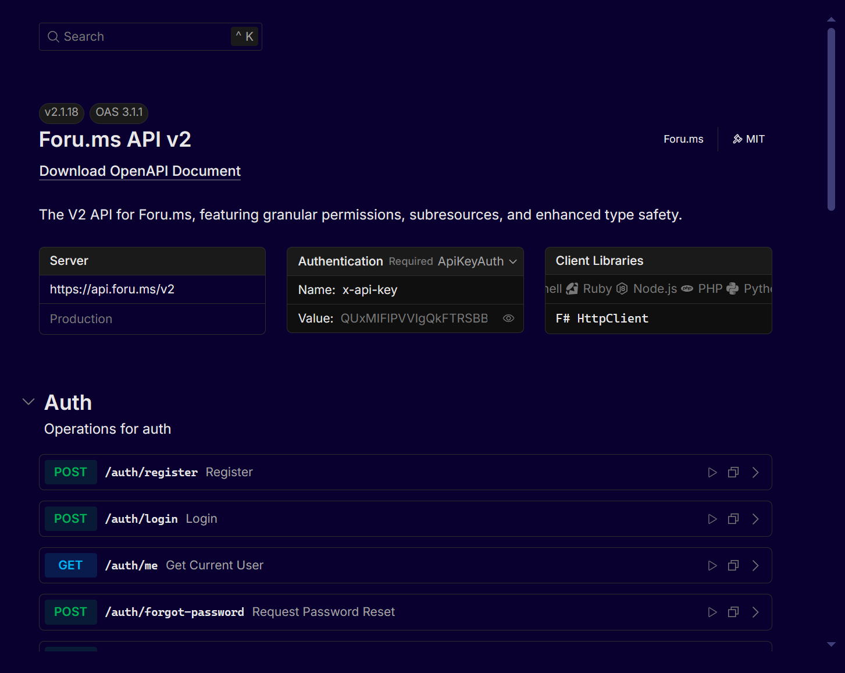
Task: Open the ApiKeyAuth scheme dropdown
Action: pos(477,261)
